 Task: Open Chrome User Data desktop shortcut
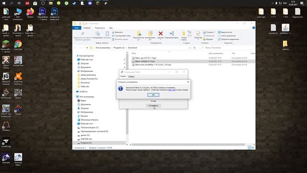[18, 45]
